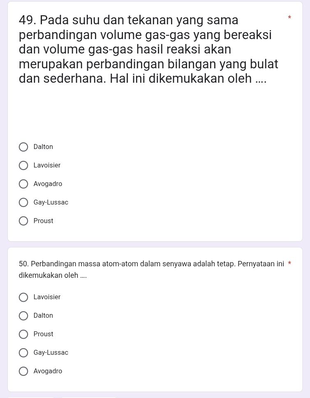Click the 'Dalton' label text in question 49
Viewport: 310px width, 398px height.
[43, 147]
